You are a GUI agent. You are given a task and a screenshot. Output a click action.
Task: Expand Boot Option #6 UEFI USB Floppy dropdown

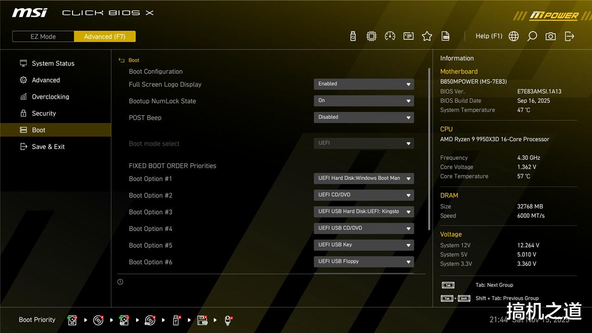(364, 262)
